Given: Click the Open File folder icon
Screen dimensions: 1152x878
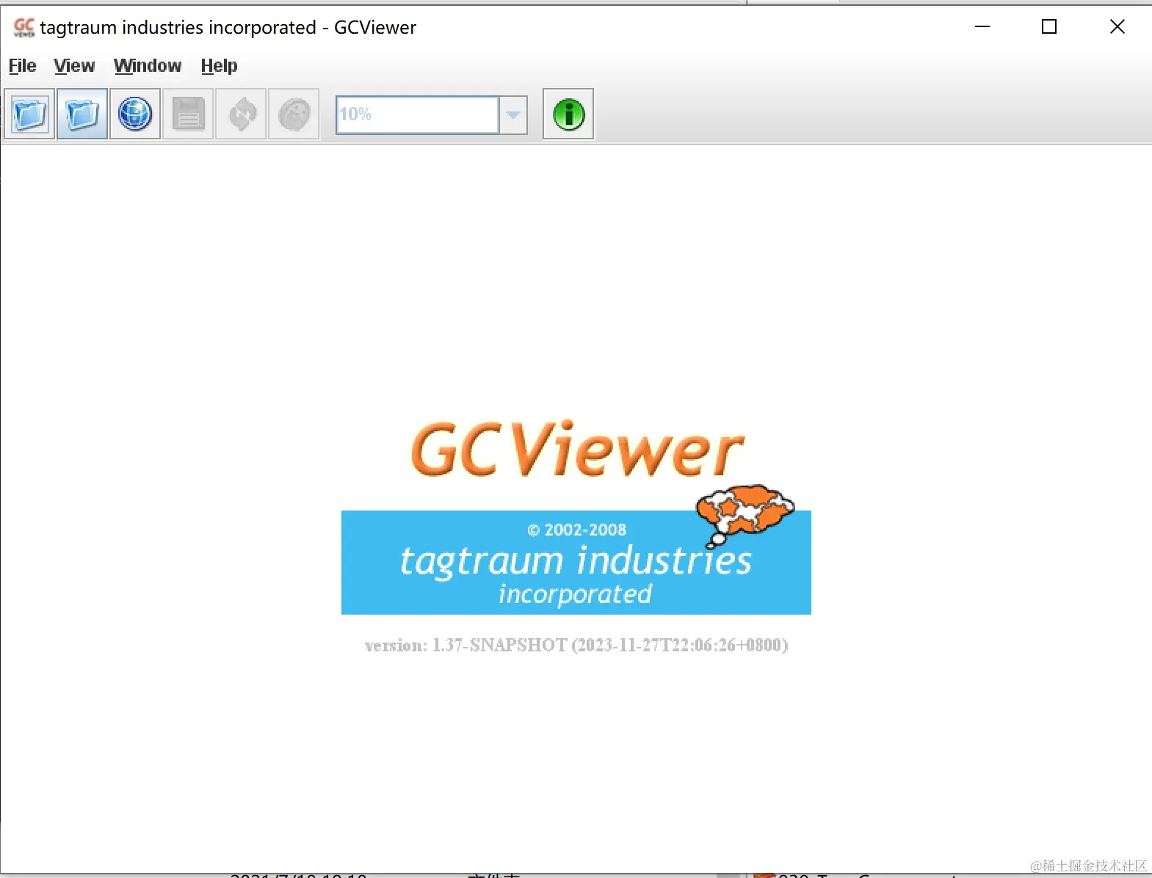Looking at the screenshot, I should coord(29,114).
